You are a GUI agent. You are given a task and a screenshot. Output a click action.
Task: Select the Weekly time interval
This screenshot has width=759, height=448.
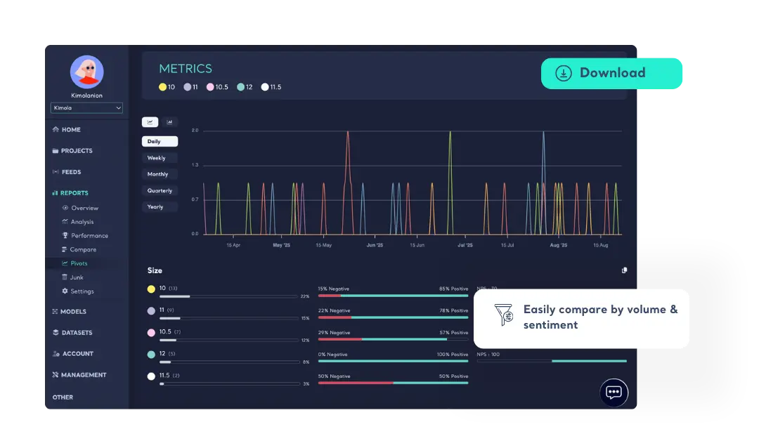coord(157,158)
